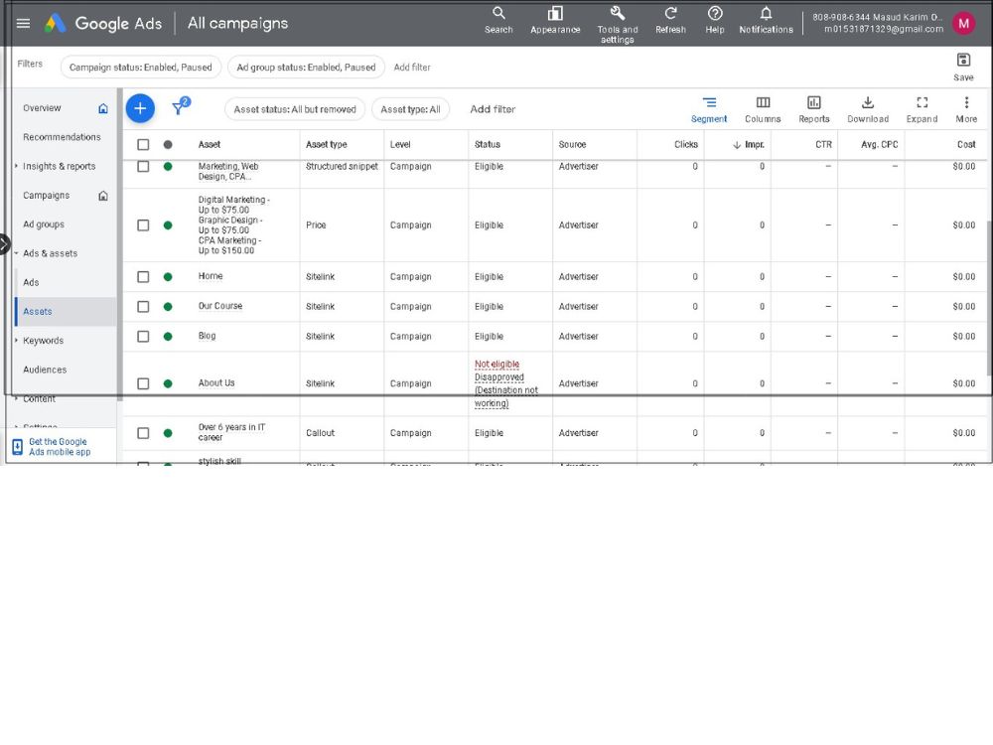
Task: Open Asset type filter chip
Action: (410, 109)
